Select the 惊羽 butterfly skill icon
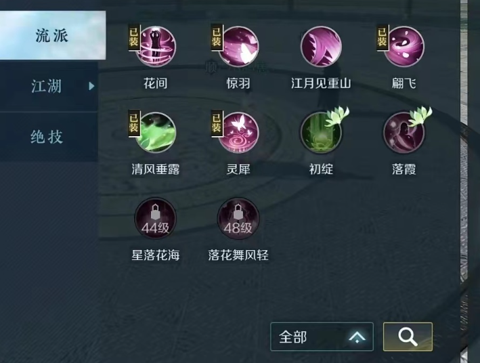Viewport: 480px width, 363px height. click(x=238, y=47)
